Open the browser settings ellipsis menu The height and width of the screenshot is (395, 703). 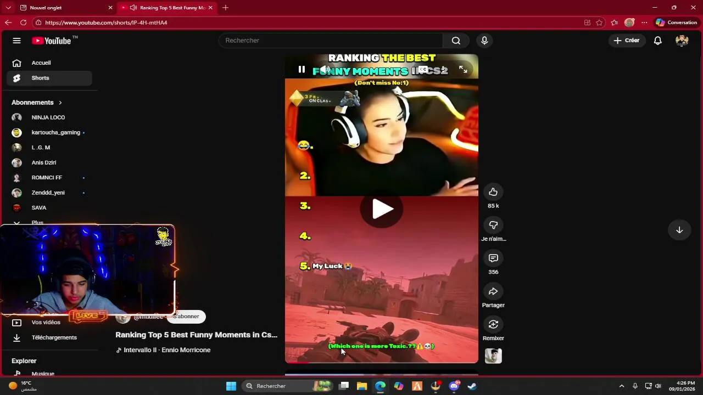[x=644, y=22]
